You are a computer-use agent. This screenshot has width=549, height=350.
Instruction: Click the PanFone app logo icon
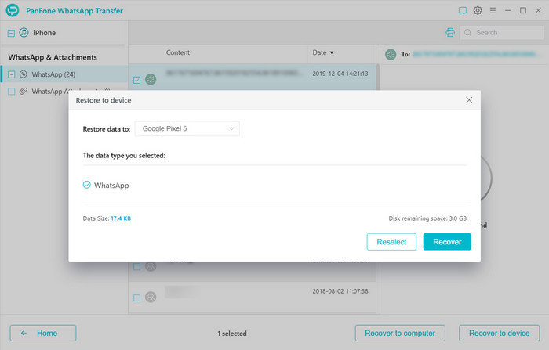[x=13, y=10]
